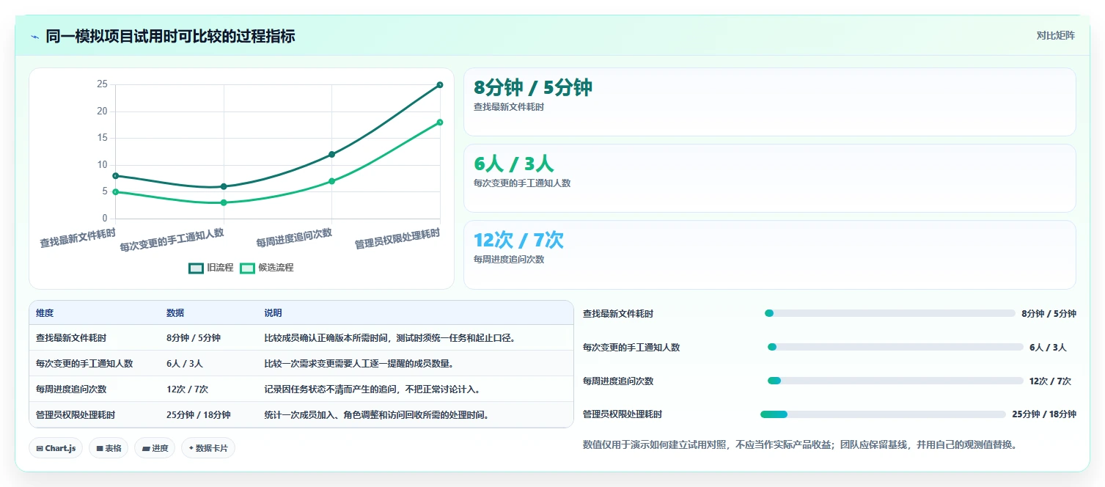Click progress value 6人 / 3人 at row end
The width and height of the screenshot is (1105, 487).
(1048, 347)
